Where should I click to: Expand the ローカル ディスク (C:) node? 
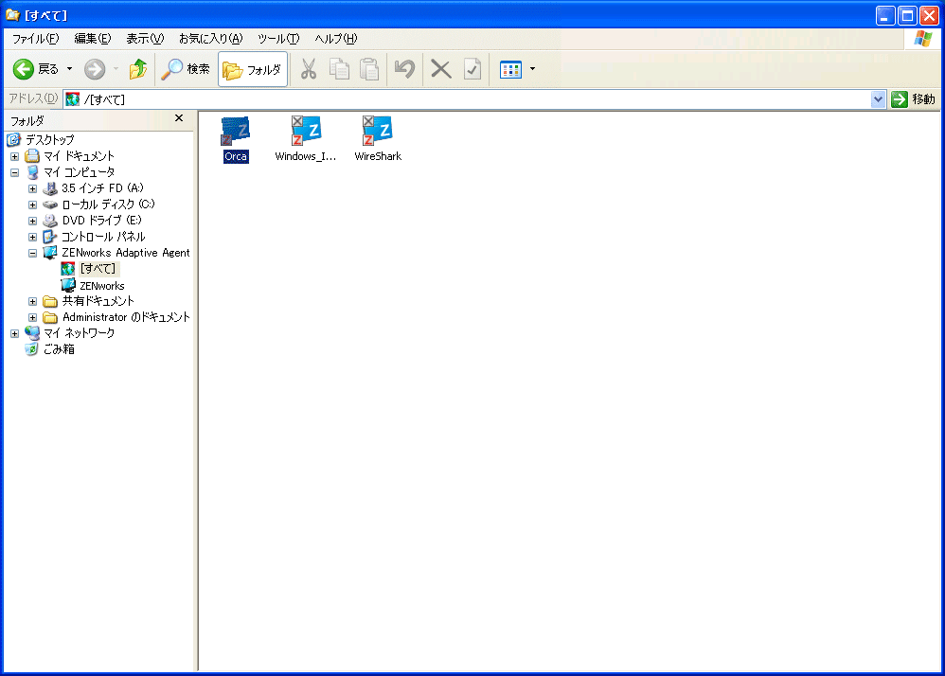33,205
